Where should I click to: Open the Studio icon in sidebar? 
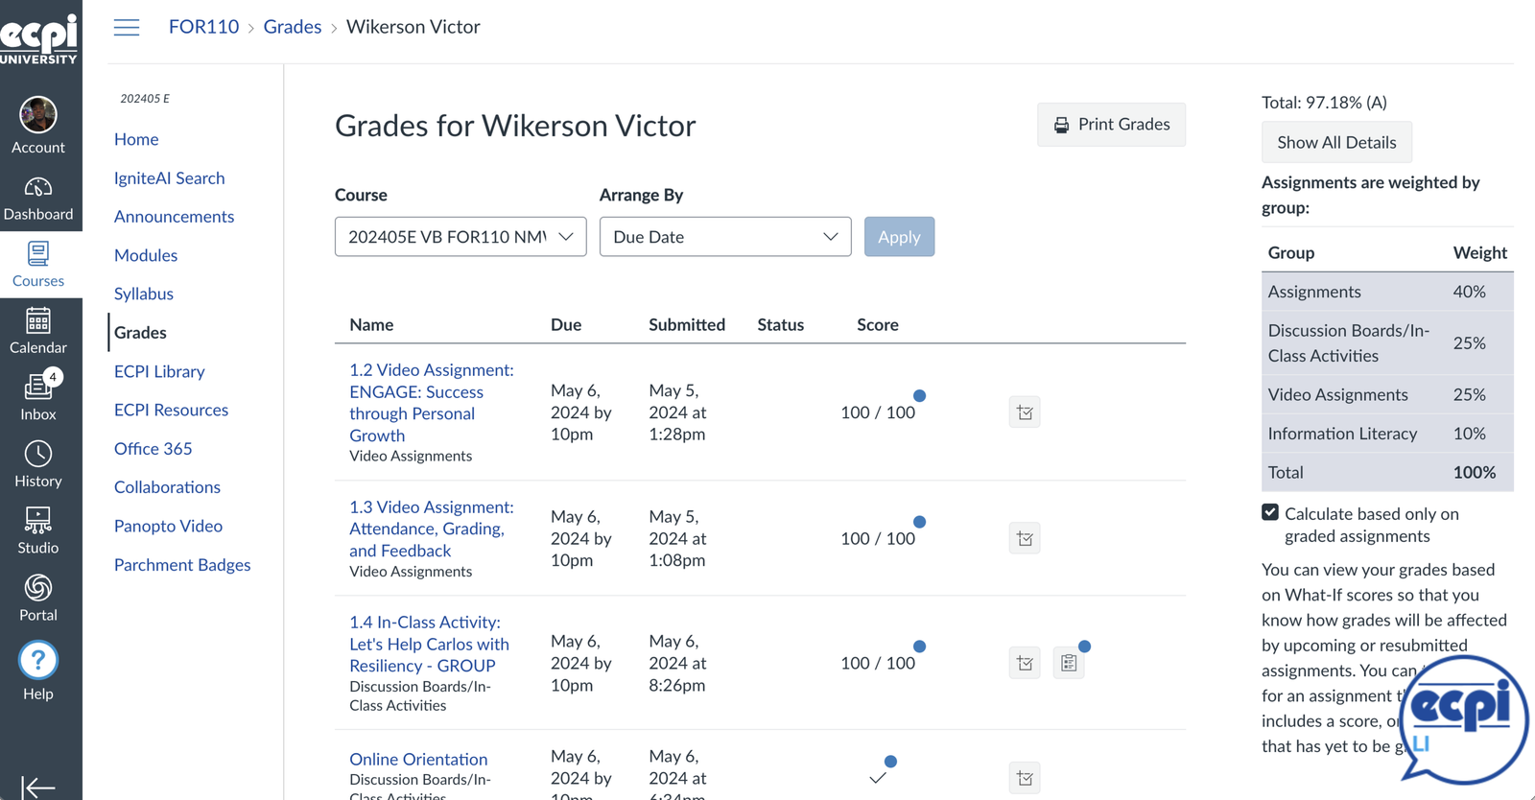pos(38,531)
